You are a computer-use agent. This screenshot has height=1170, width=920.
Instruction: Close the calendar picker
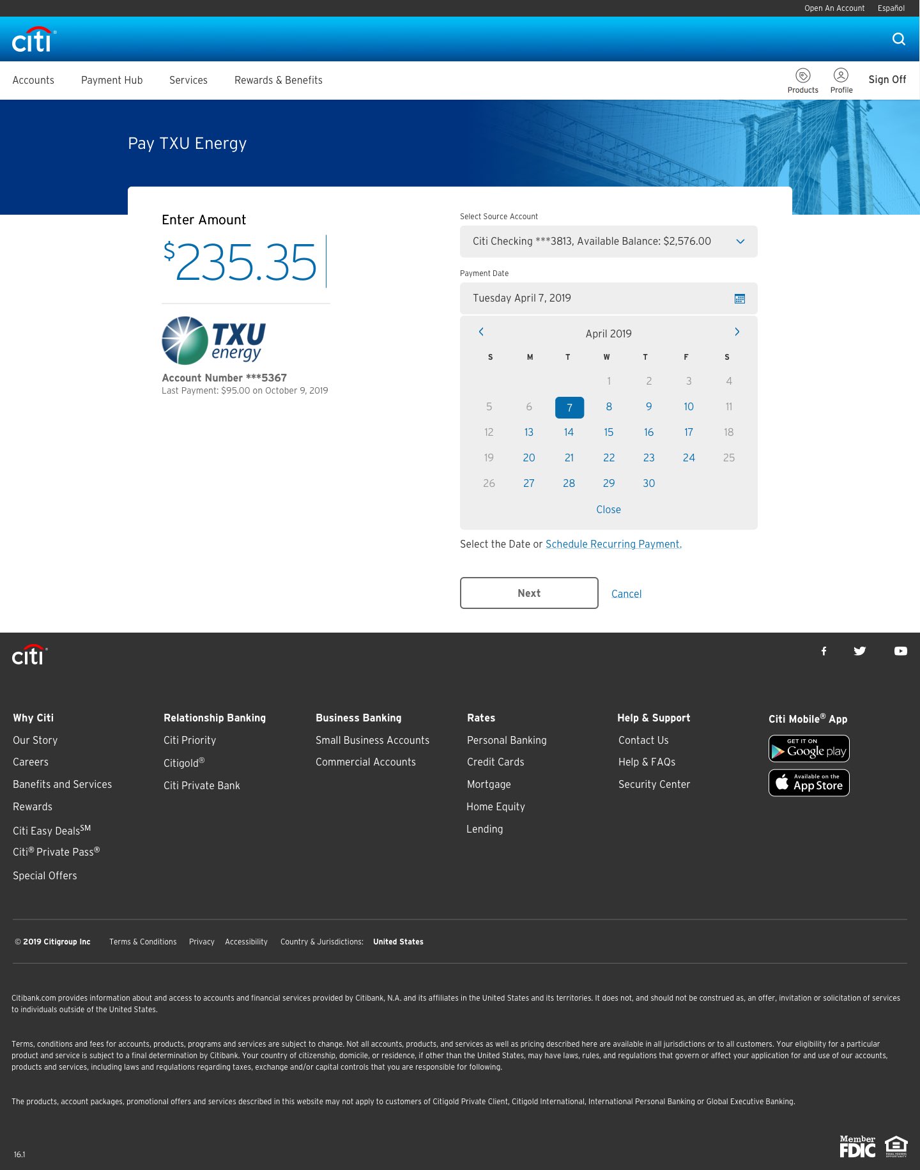(608, 509)
